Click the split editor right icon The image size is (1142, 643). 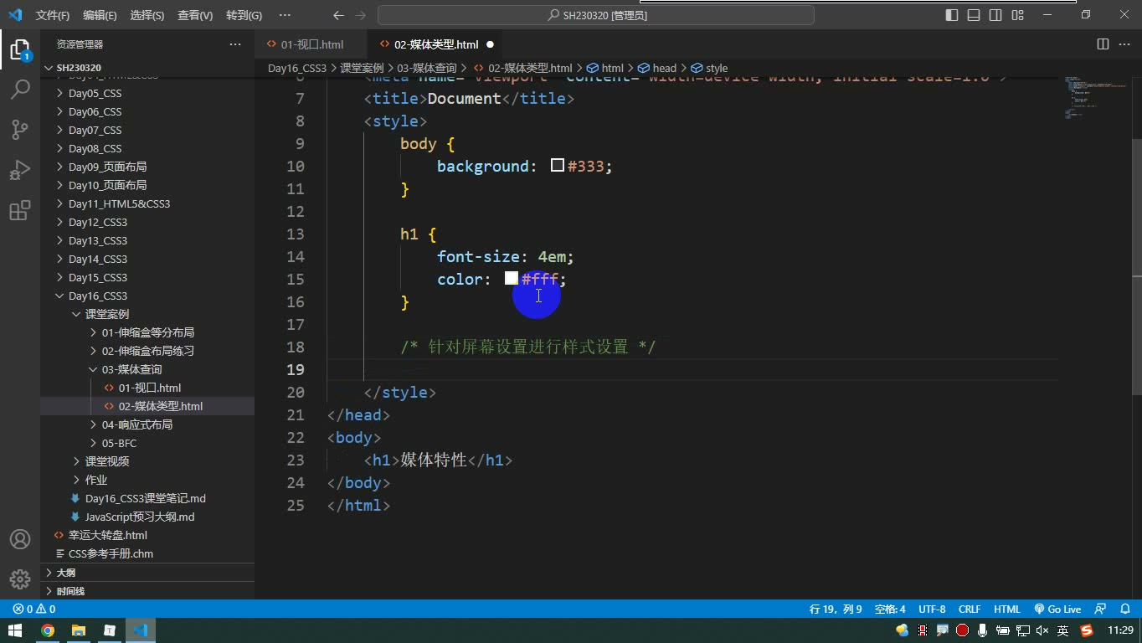pos(1103,44)
